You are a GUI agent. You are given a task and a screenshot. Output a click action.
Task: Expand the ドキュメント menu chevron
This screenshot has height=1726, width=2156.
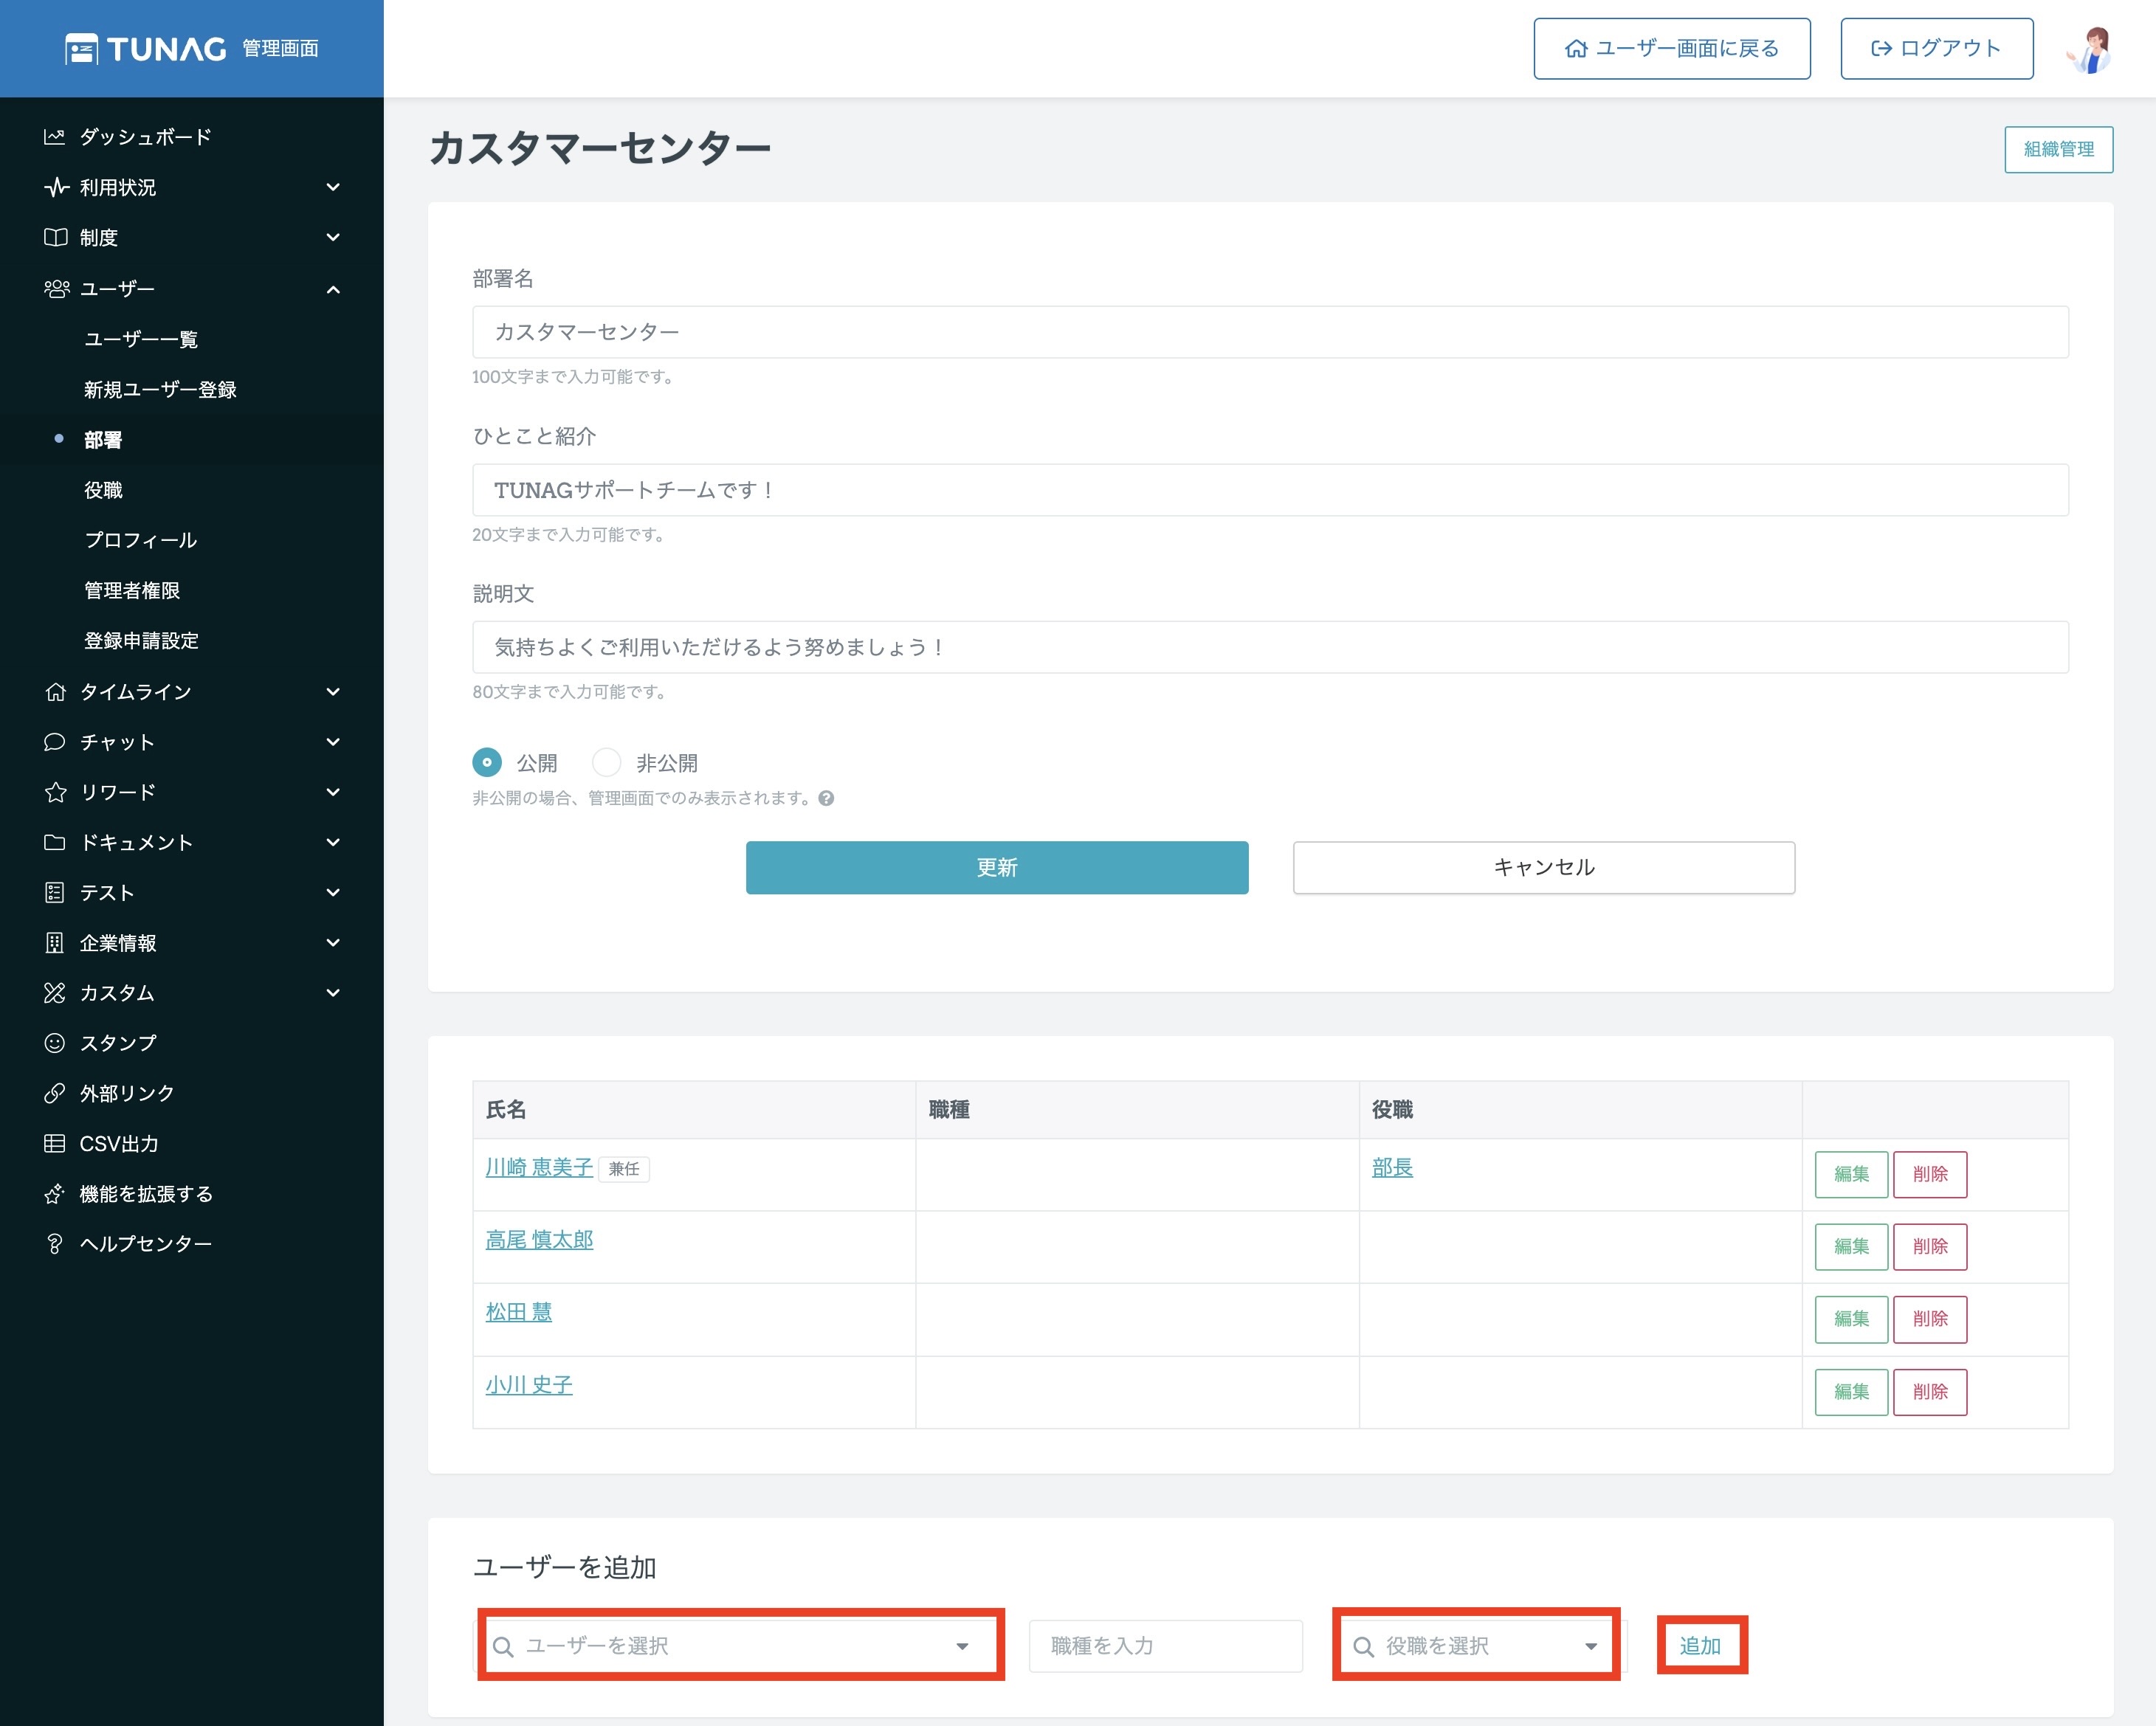pos(334,842)
